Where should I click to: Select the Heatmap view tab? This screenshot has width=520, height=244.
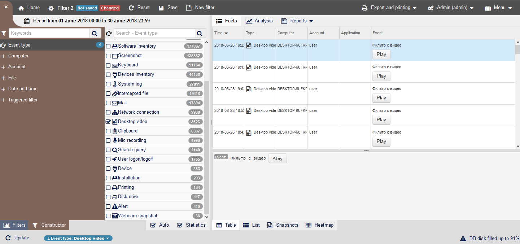point(320,225)
